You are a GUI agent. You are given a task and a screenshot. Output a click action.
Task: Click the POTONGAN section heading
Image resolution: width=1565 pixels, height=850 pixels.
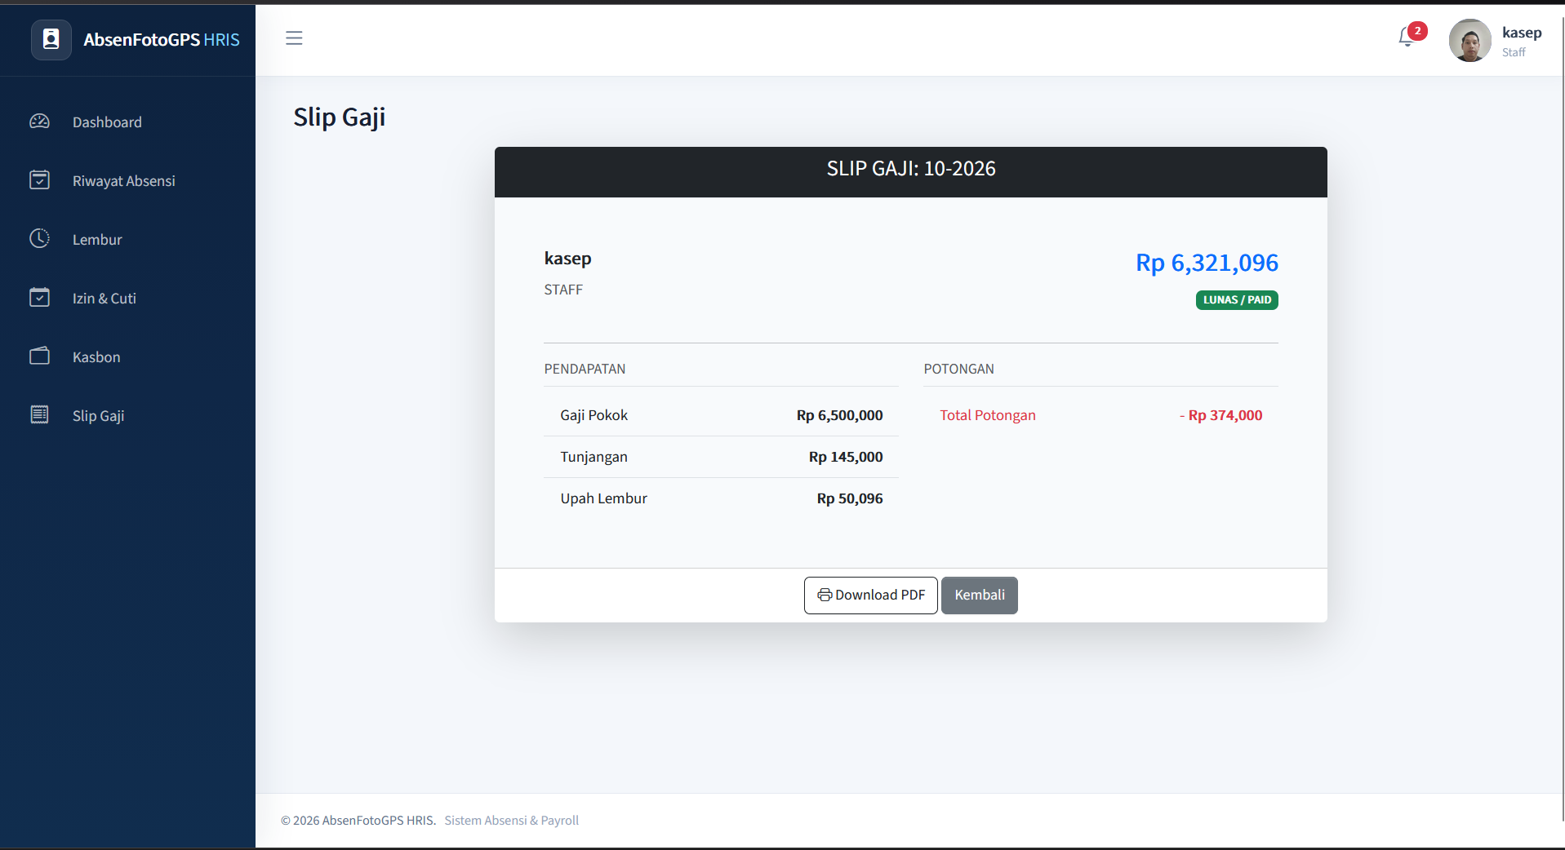coord(958,369)
